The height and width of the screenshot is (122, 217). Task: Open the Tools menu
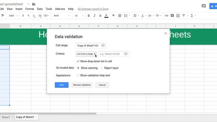pyautogui.click(x=49, y=9)
